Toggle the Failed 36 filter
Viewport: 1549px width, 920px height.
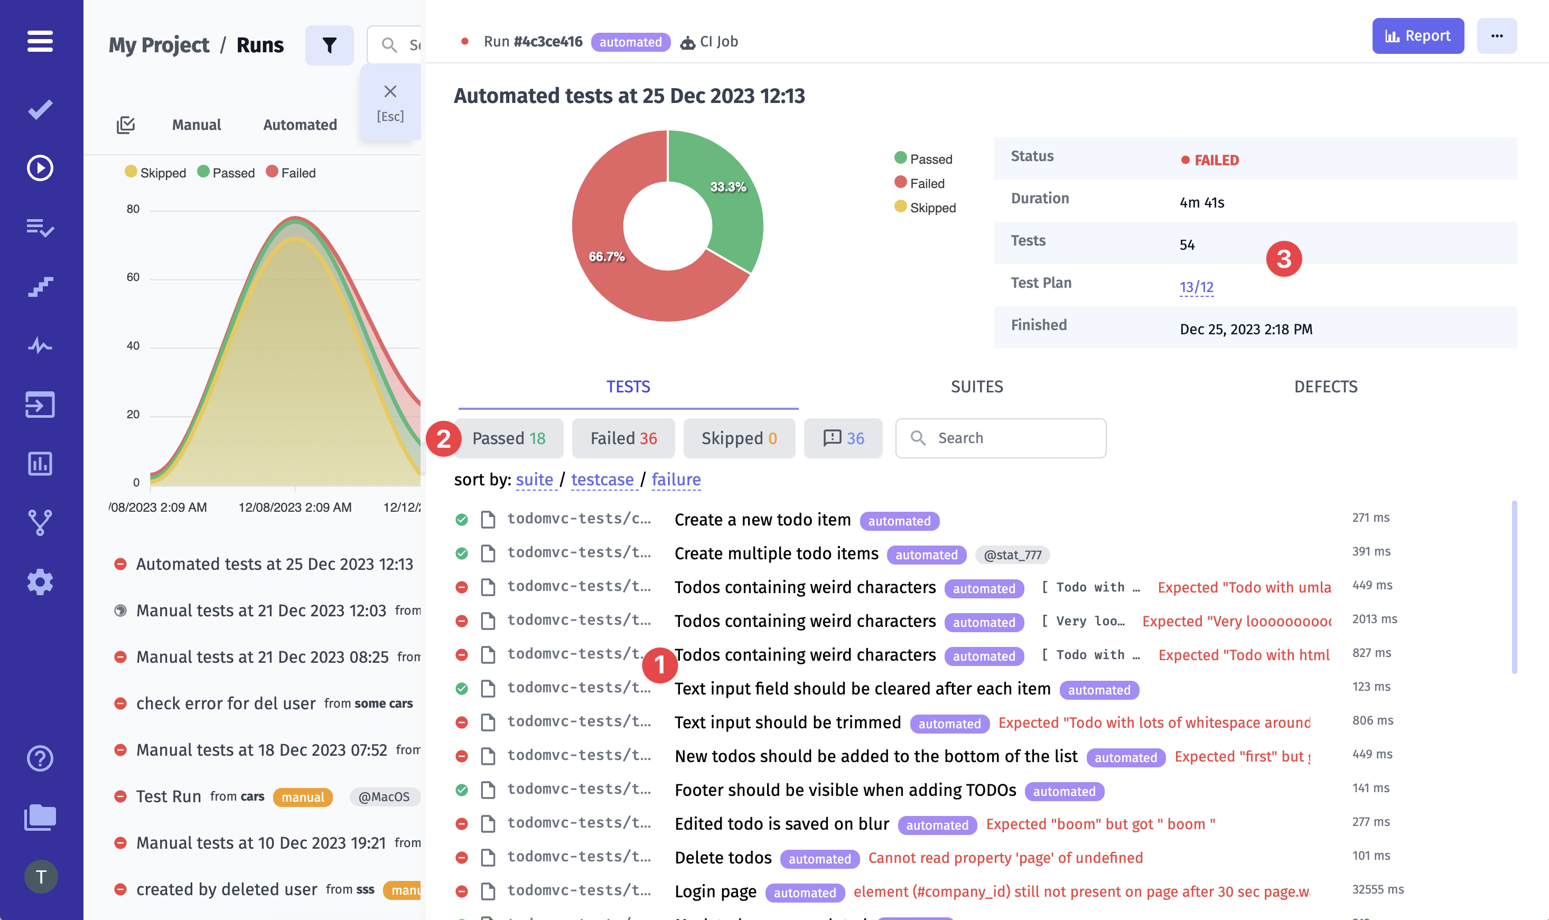(623, 438)
